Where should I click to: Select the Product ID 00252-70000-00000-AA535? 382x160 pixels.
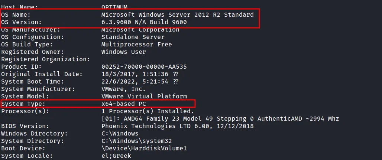coord(144,67)
